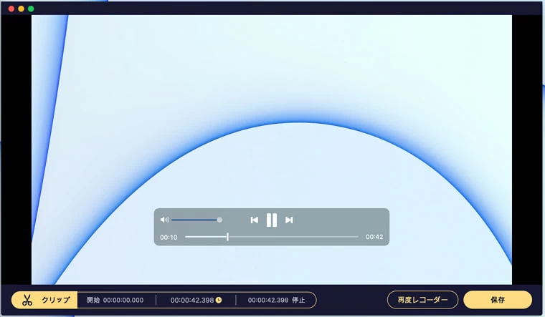Save the recording with 保存

click(498, 300)
